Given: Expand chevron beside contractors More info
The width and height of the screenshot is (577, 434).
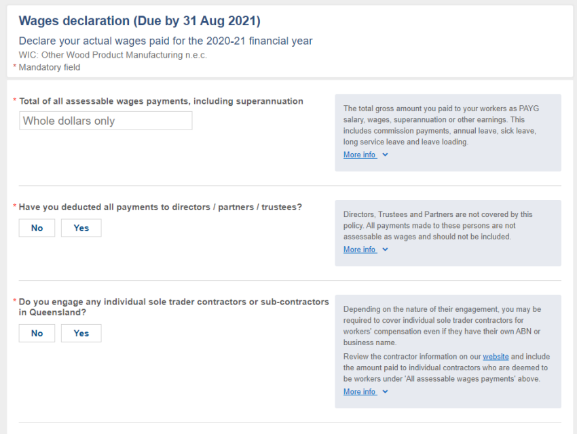Looking at the screenshot, I should (x=386, y=392).
